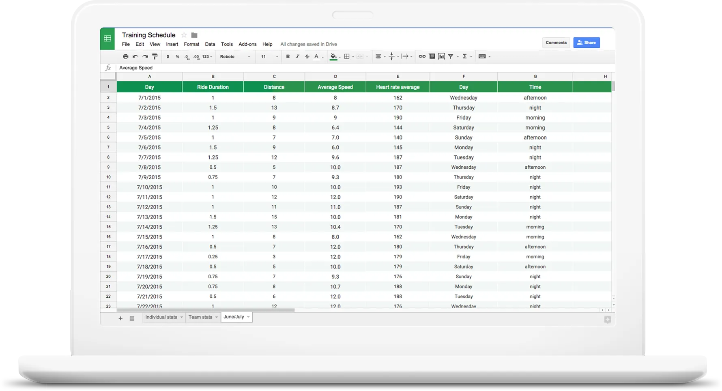The image size is (722, 391).
Task: Expand the 123 number format dropdown
Action: pyautogui.click(x=207, y=56)
